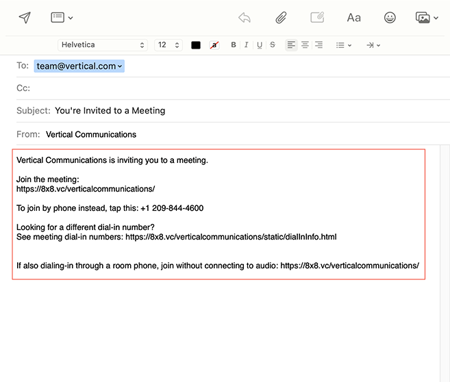Open the Helvetica font family dropdown

[x=103, y=45]
